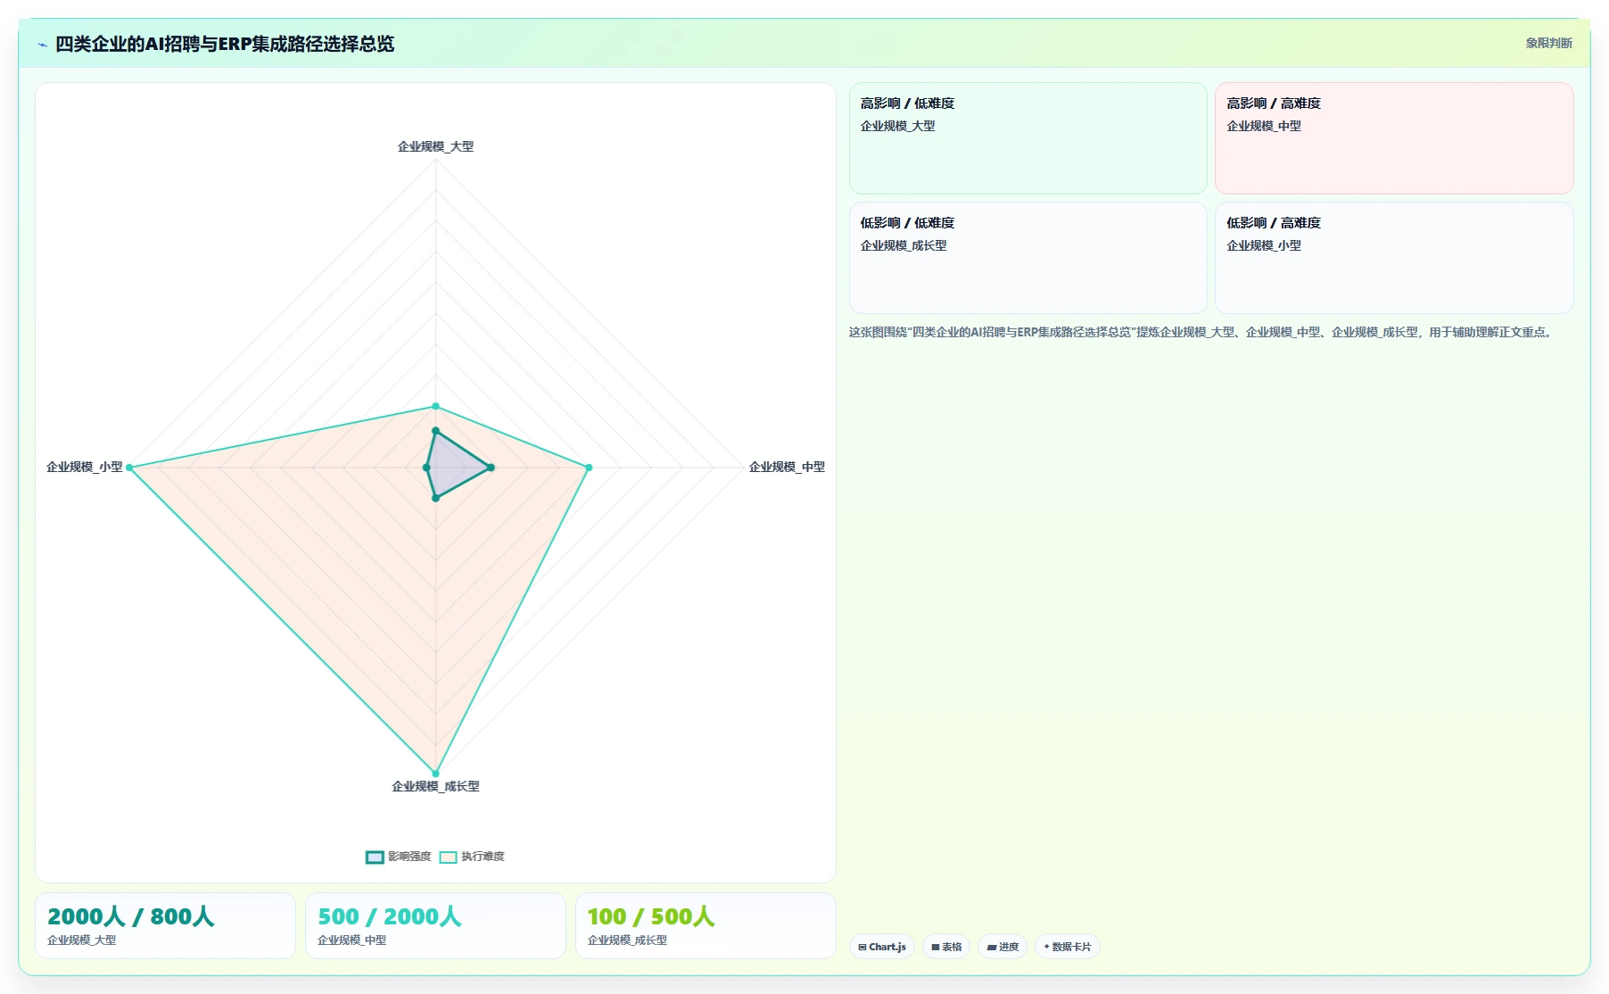
Task: Click the 影响强度 legend label text
Action: tap(409, 857)
